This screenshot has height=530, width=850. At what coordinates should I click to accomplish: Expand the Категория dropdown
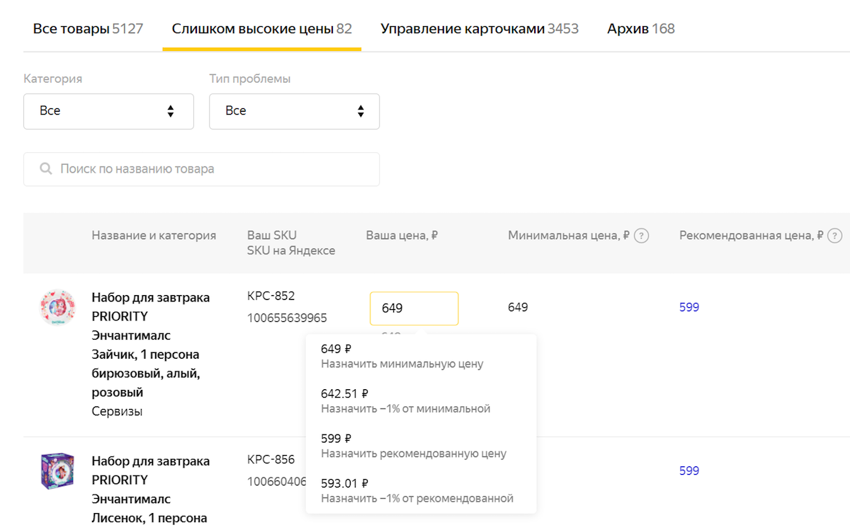(108, 111)
